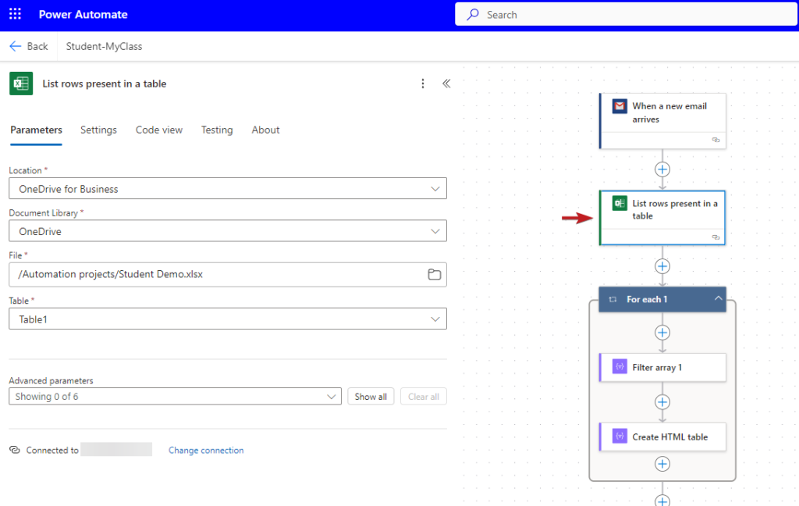Click the Create HTML table purple icon

620,437
